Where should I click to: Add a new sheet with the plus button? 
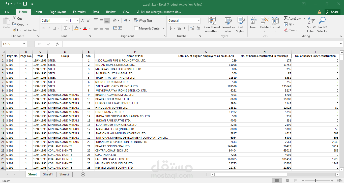tap(83, 174)
